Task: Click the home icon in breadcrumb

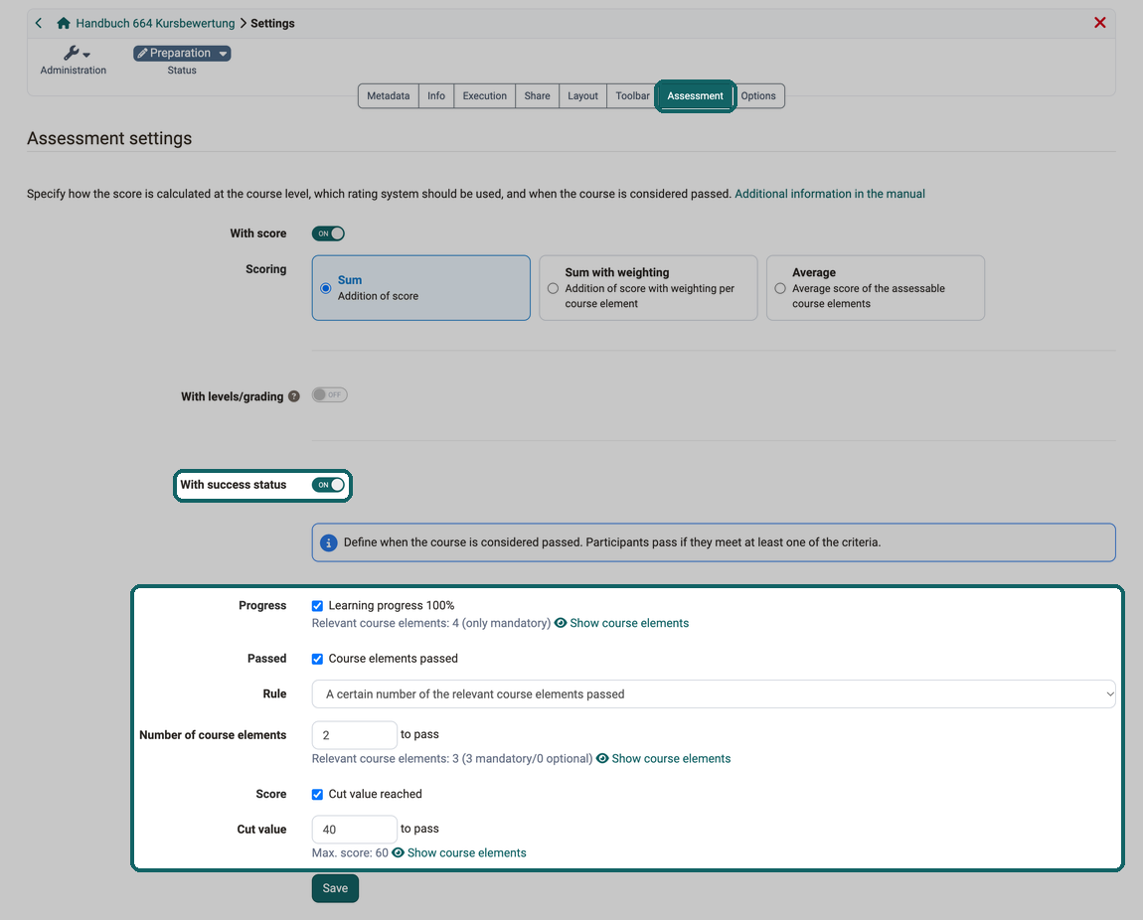Action: 64,23
